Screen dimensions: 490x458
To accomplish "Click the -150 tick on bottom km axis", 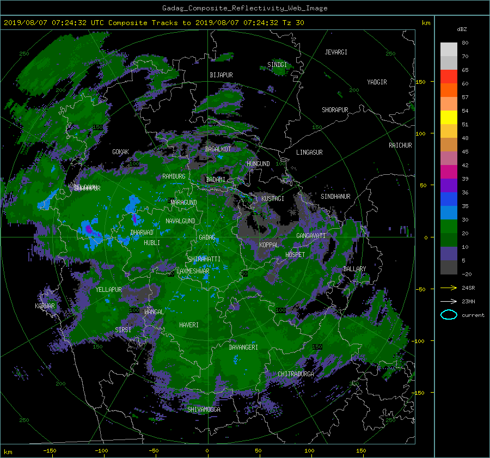I will 50,451.
